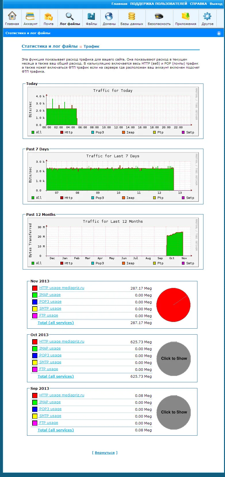Show the Sep 2013 pie chart
Viewport: 225px width, 477px height.
(x=174, y=412)
